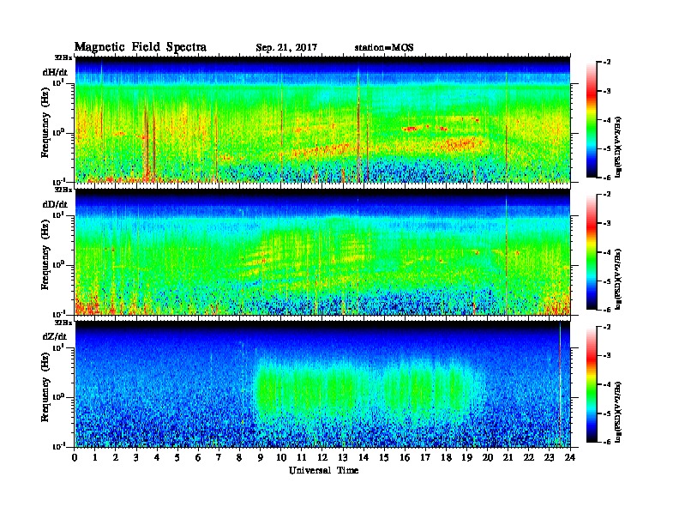The width and height of the screenshot is (679, 525).
Task: Select the "Universal Time" axis title
Action: (x=324, y=470)
